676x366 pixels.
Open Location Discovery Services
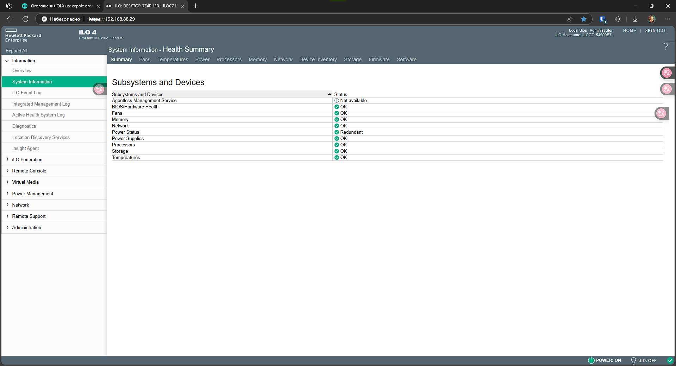54,138
